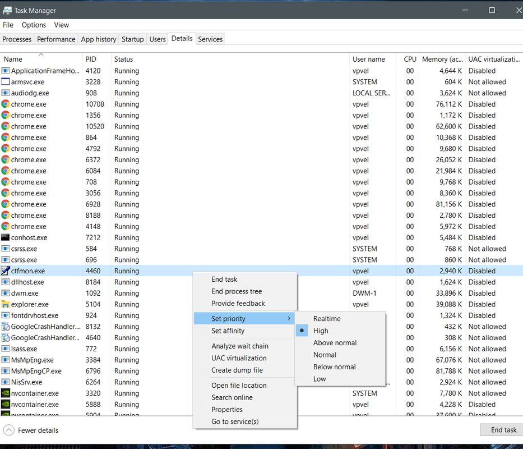Switch to the App history tab
Viewport: 523px width, 449px height.
[99, 39]
